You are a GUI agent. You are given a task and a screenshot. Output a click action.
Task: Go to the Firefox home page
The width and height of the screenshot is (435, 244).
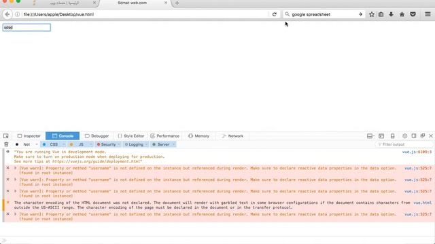tap(402, 14)
